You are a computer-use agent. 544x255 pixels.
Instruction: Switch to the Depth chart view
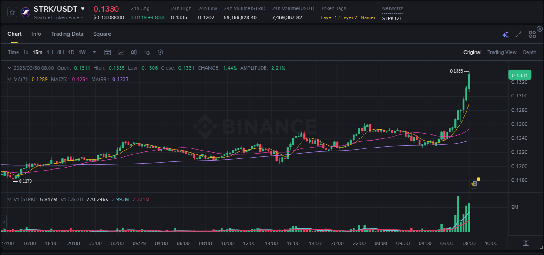pos(530,52)
